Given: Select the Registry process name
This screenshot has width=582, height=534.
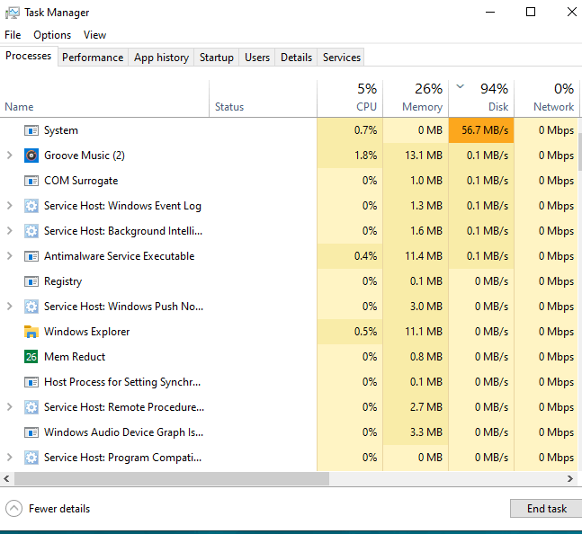Looking at the screenshot, I should tap(63, 281).
